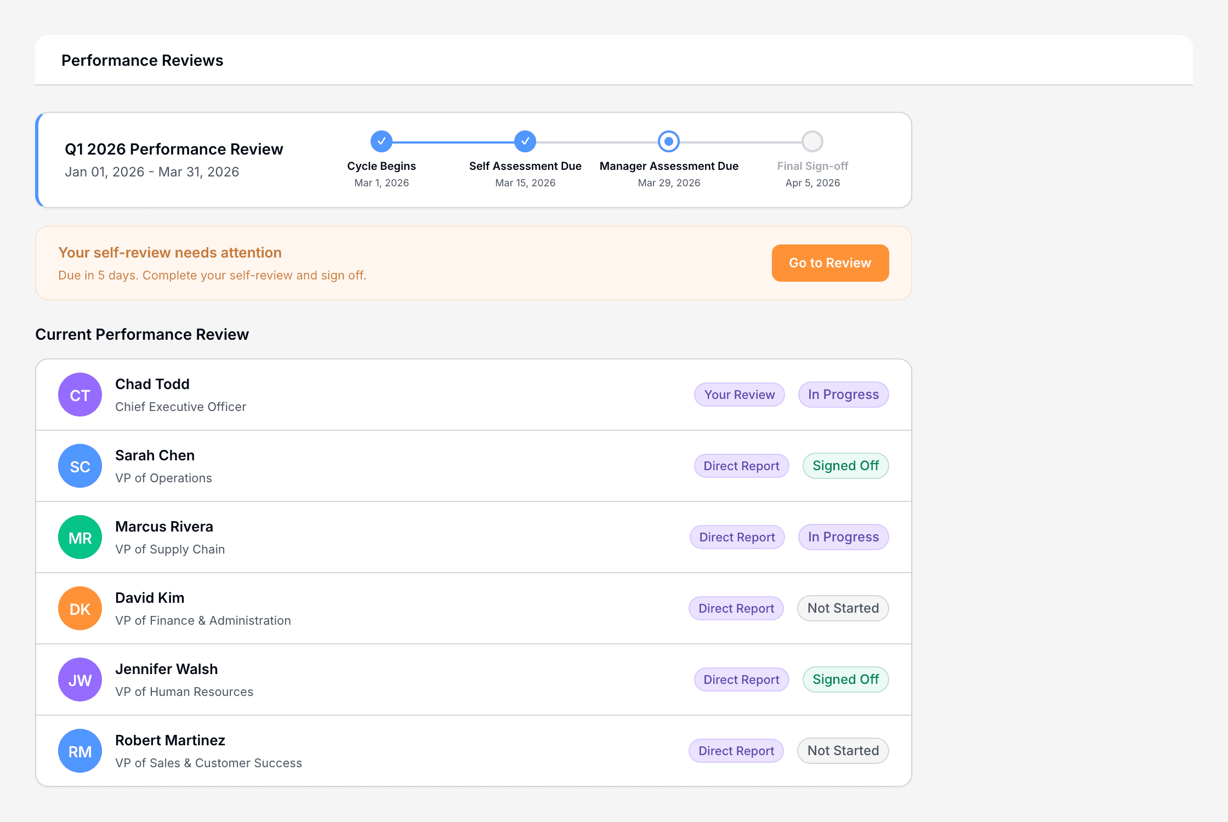Click Jennifer Walsh's Direct Report badge

click(741, 680)
